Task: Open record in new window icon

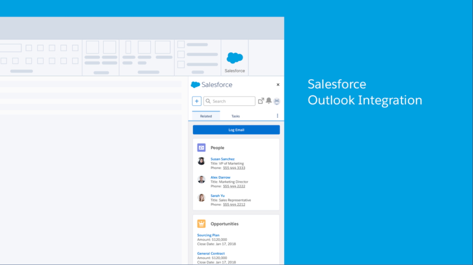Action: coord(261,101)
